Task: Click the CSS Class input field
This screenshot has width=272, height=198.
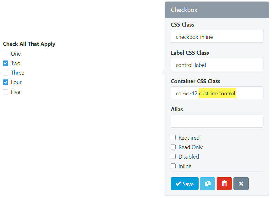Action: click(x=217, y=37)
